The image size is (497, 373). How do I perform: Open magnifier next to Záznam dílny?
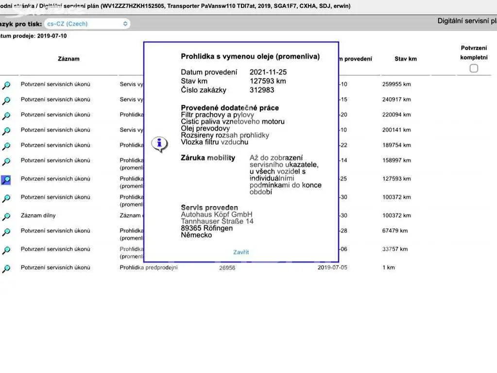coord(6,217)
